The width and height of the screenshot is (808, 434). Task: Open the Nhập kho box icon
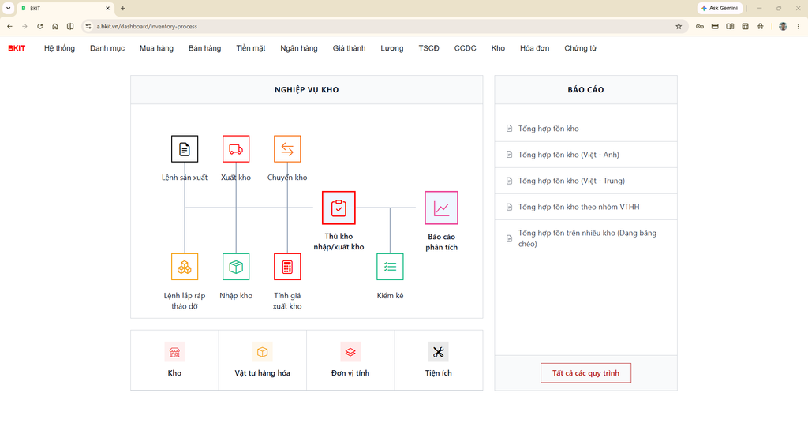pyautogui.click(x=236, y=267)
